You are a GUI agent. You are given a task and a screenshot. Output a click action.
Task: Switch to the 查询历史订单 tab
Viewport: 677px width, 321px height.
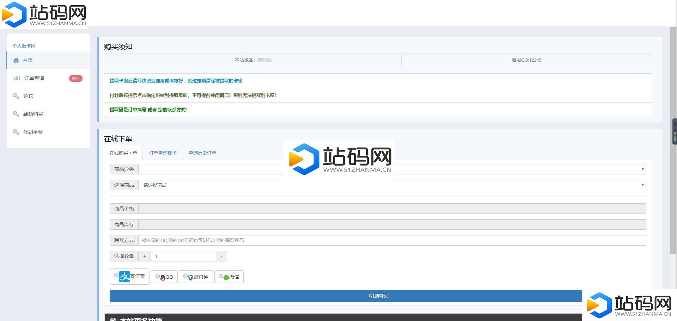pyautogui.click(x=202, y=153)
